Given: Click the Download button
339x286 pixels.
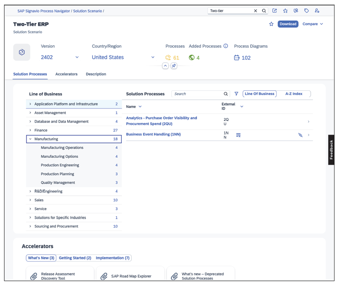Looking at the screenshot, I should (x=288, y=24).
